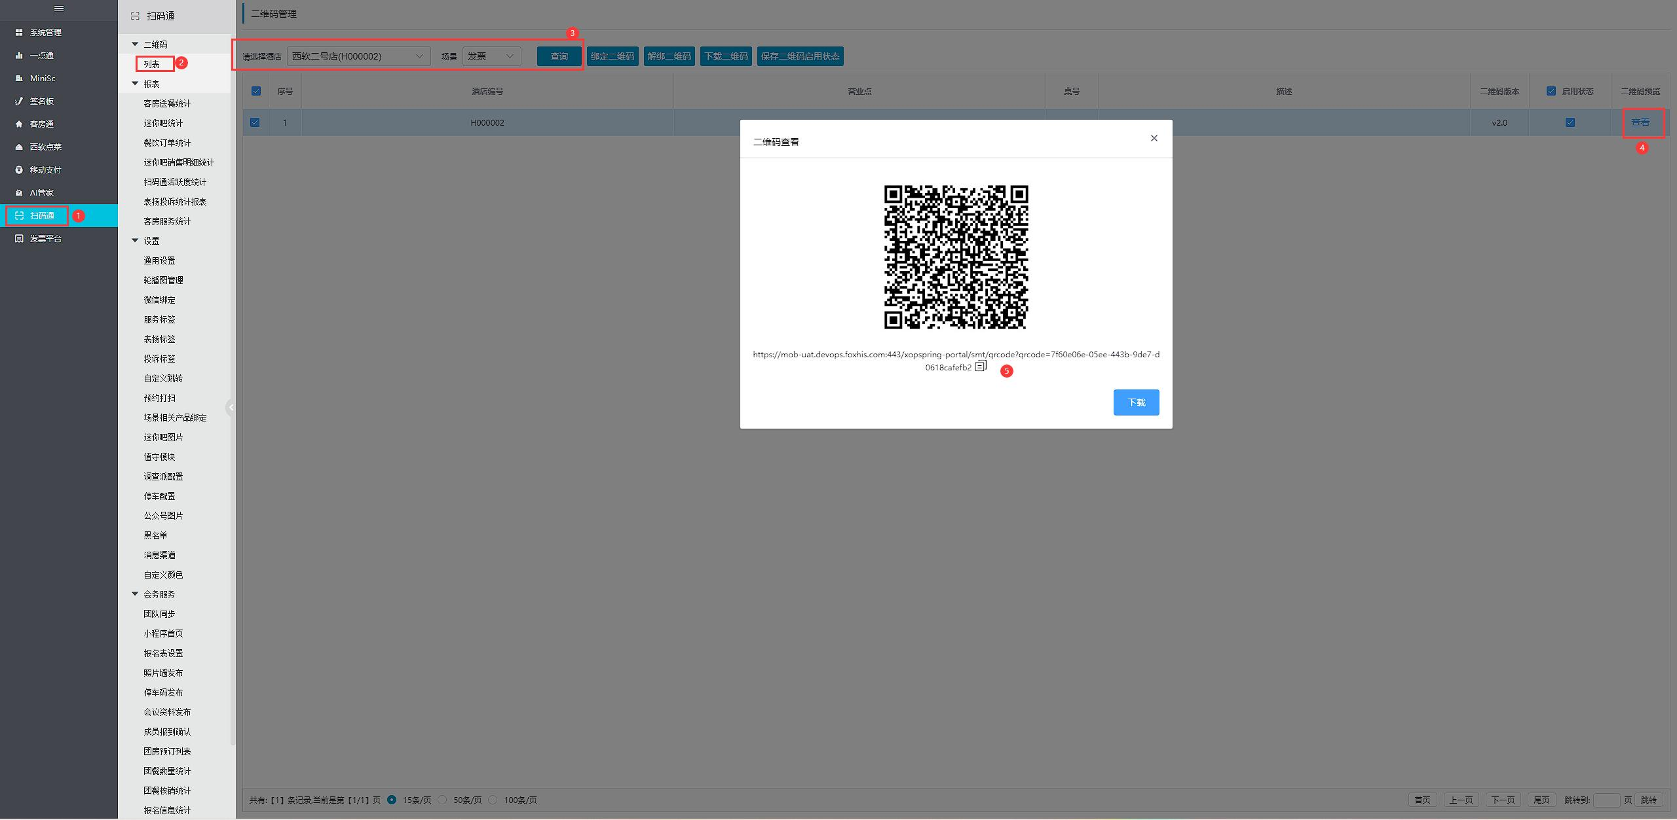Go to 上一页 in pagination
1677x820 pixels.
point(1461,800)
